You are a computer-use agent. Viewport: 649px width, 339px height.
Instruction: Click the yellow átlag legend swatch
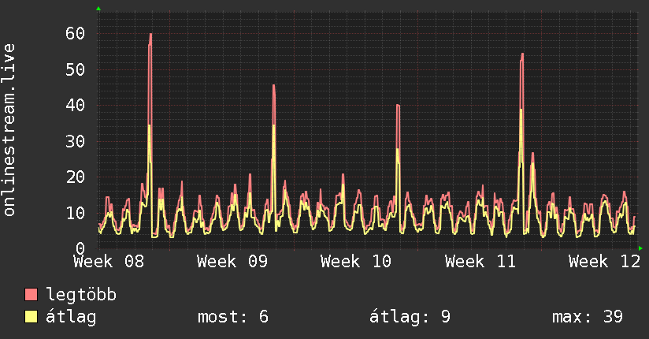click(x=31, y=316)
